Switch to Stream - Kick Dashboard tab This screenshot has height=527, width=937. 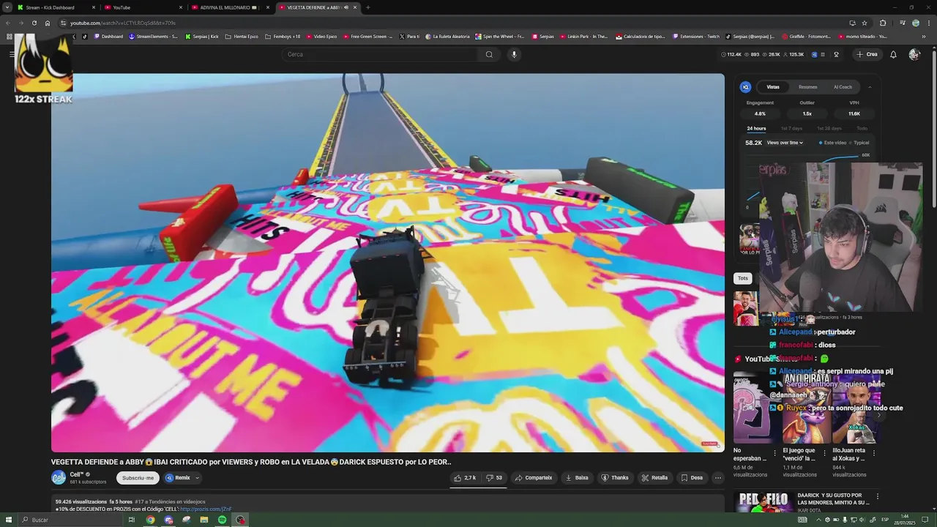click(x=55, y=7)
